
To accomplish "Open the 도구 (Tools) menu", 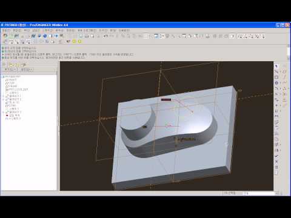I will (x=103, y=30).
